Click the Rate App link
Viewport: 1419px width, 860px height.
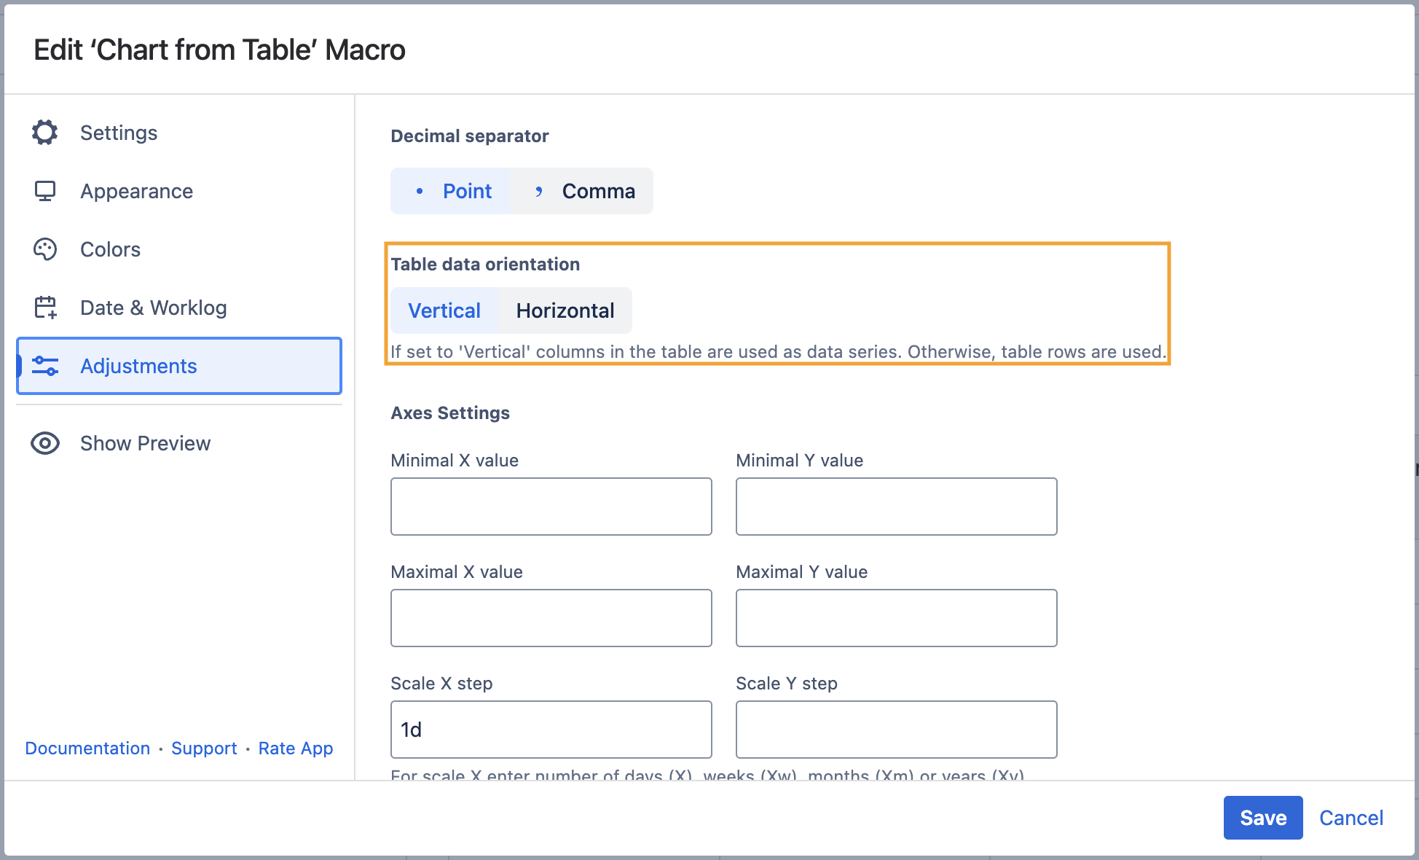click(x=295, y=748)
